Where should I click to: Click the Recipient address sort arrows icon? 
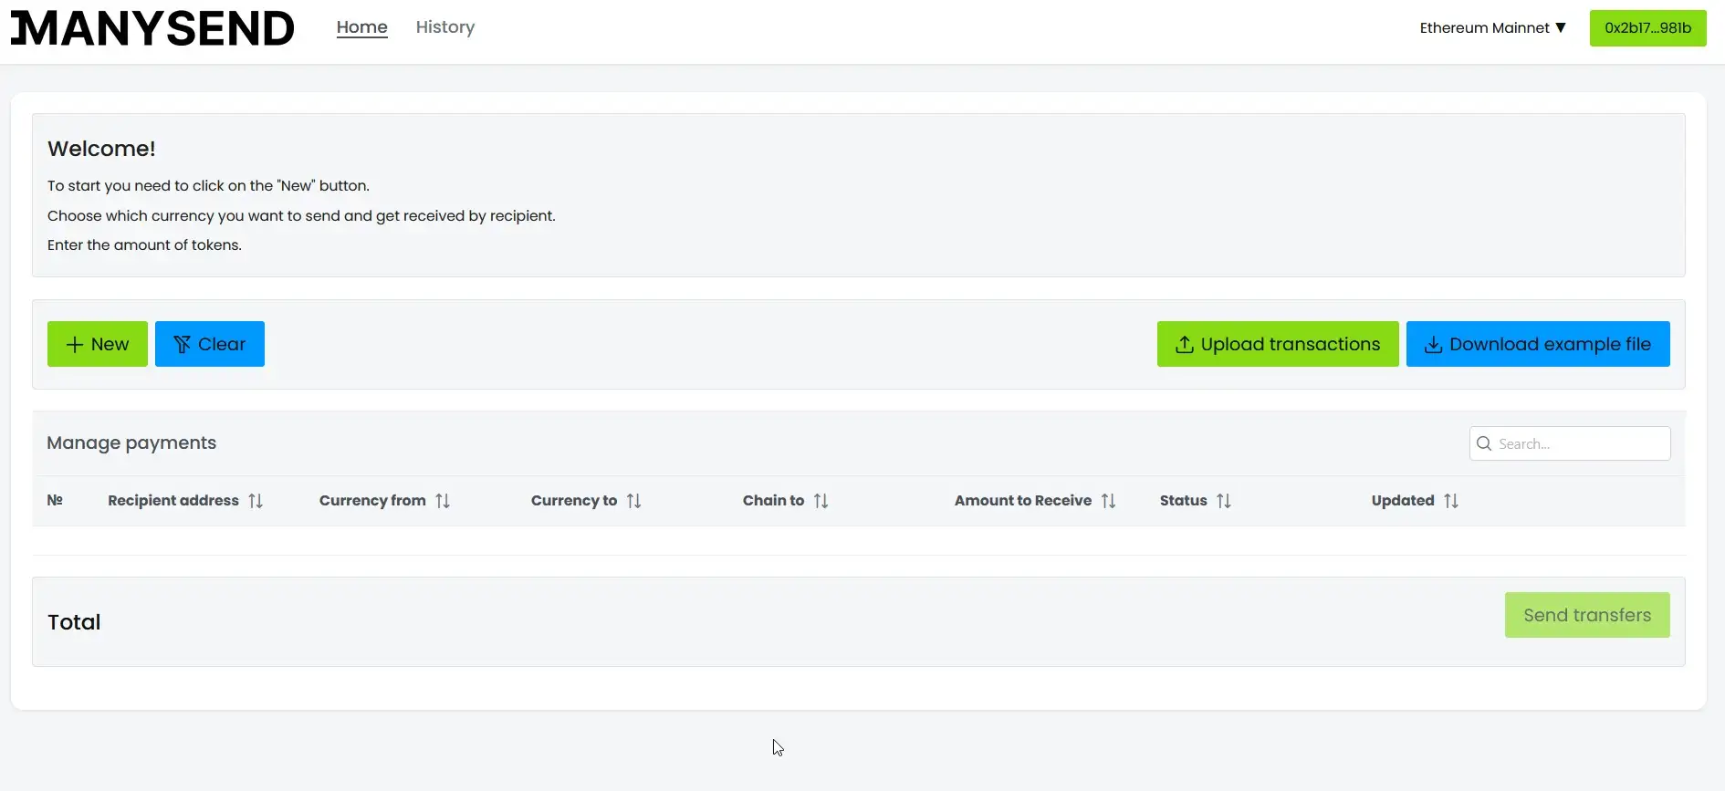click(x=256, y=501)
